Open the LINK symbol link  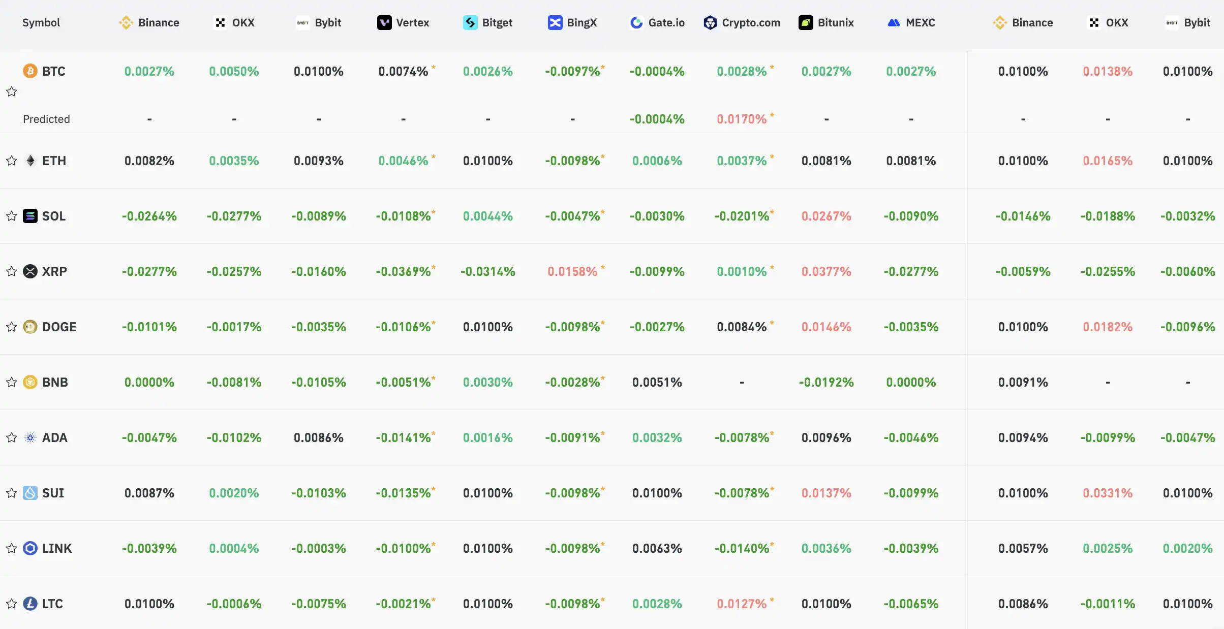pos(57,549)
